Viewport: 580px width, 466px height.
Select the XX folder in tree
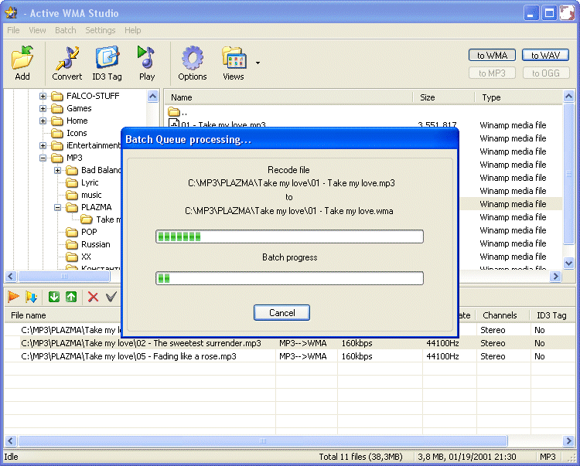[x=86, y=257]
